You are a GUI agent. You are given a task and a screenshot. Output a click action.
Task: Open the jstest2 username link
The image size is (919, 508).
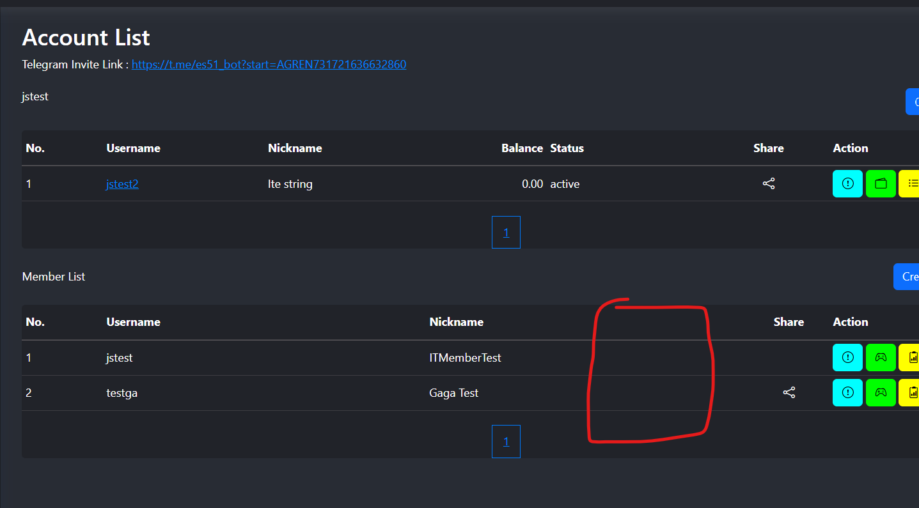pyautogui.click(x=122, y=184)
